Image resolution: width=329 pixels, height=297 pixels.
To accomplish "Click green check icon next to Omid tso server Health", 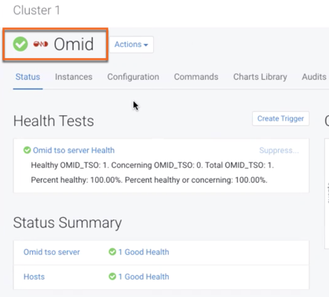I will [27, 150].
